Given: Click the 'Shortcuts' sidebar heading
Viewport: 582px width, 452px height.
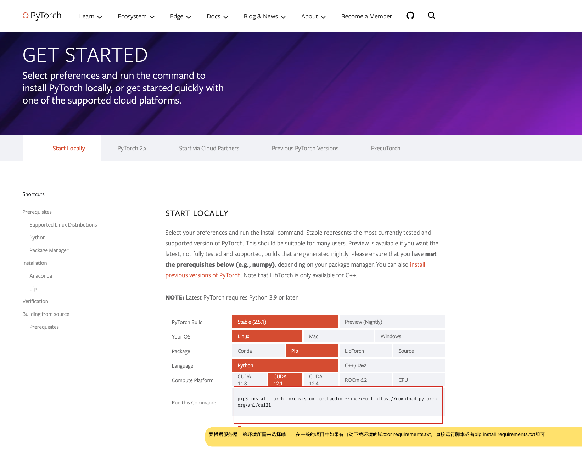Looking at the screenshot, I should tap(33, 194).
